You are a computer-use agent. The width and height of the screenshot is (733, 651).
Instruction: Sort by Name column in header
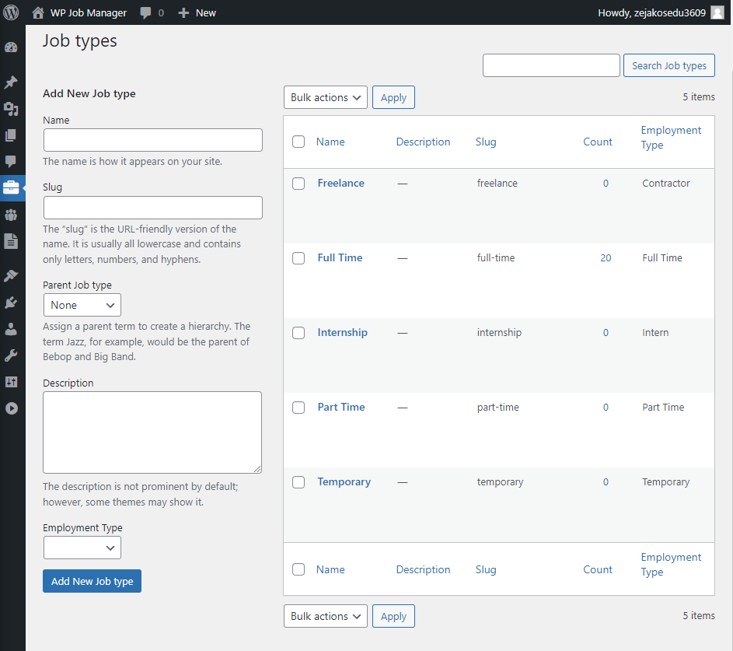pyautogui.click(x=330, y=142)
